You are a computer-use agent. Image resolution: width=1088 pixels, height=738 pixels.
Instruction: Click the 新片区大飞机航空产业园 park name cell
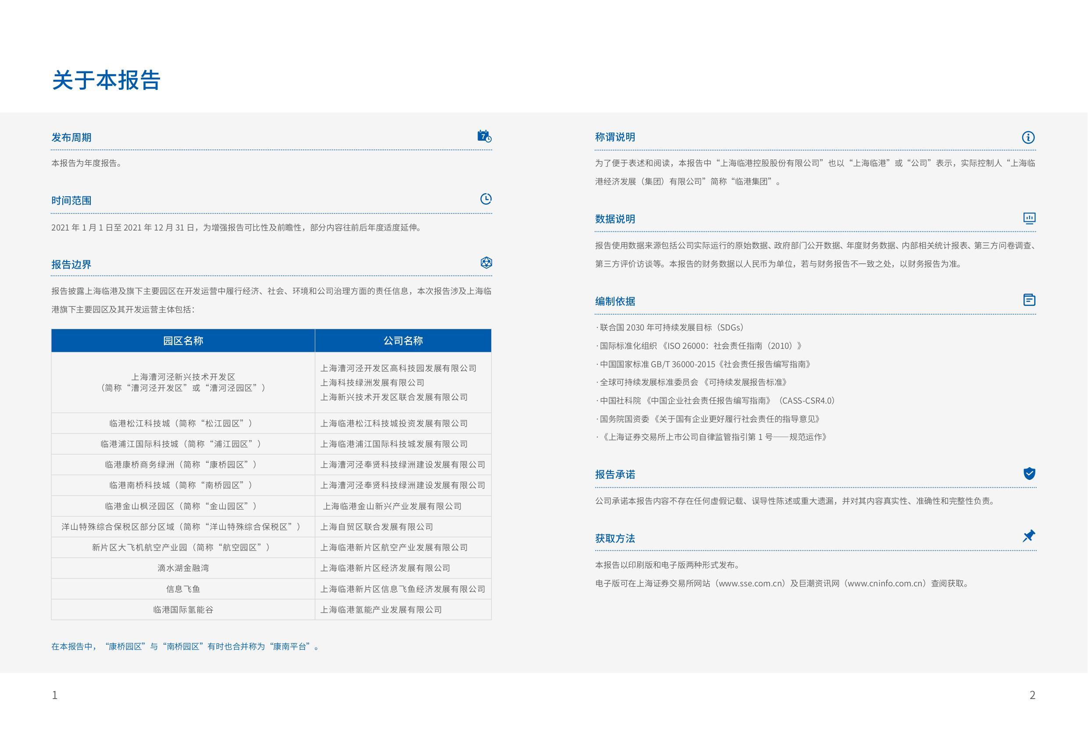(x=183, y=547)
